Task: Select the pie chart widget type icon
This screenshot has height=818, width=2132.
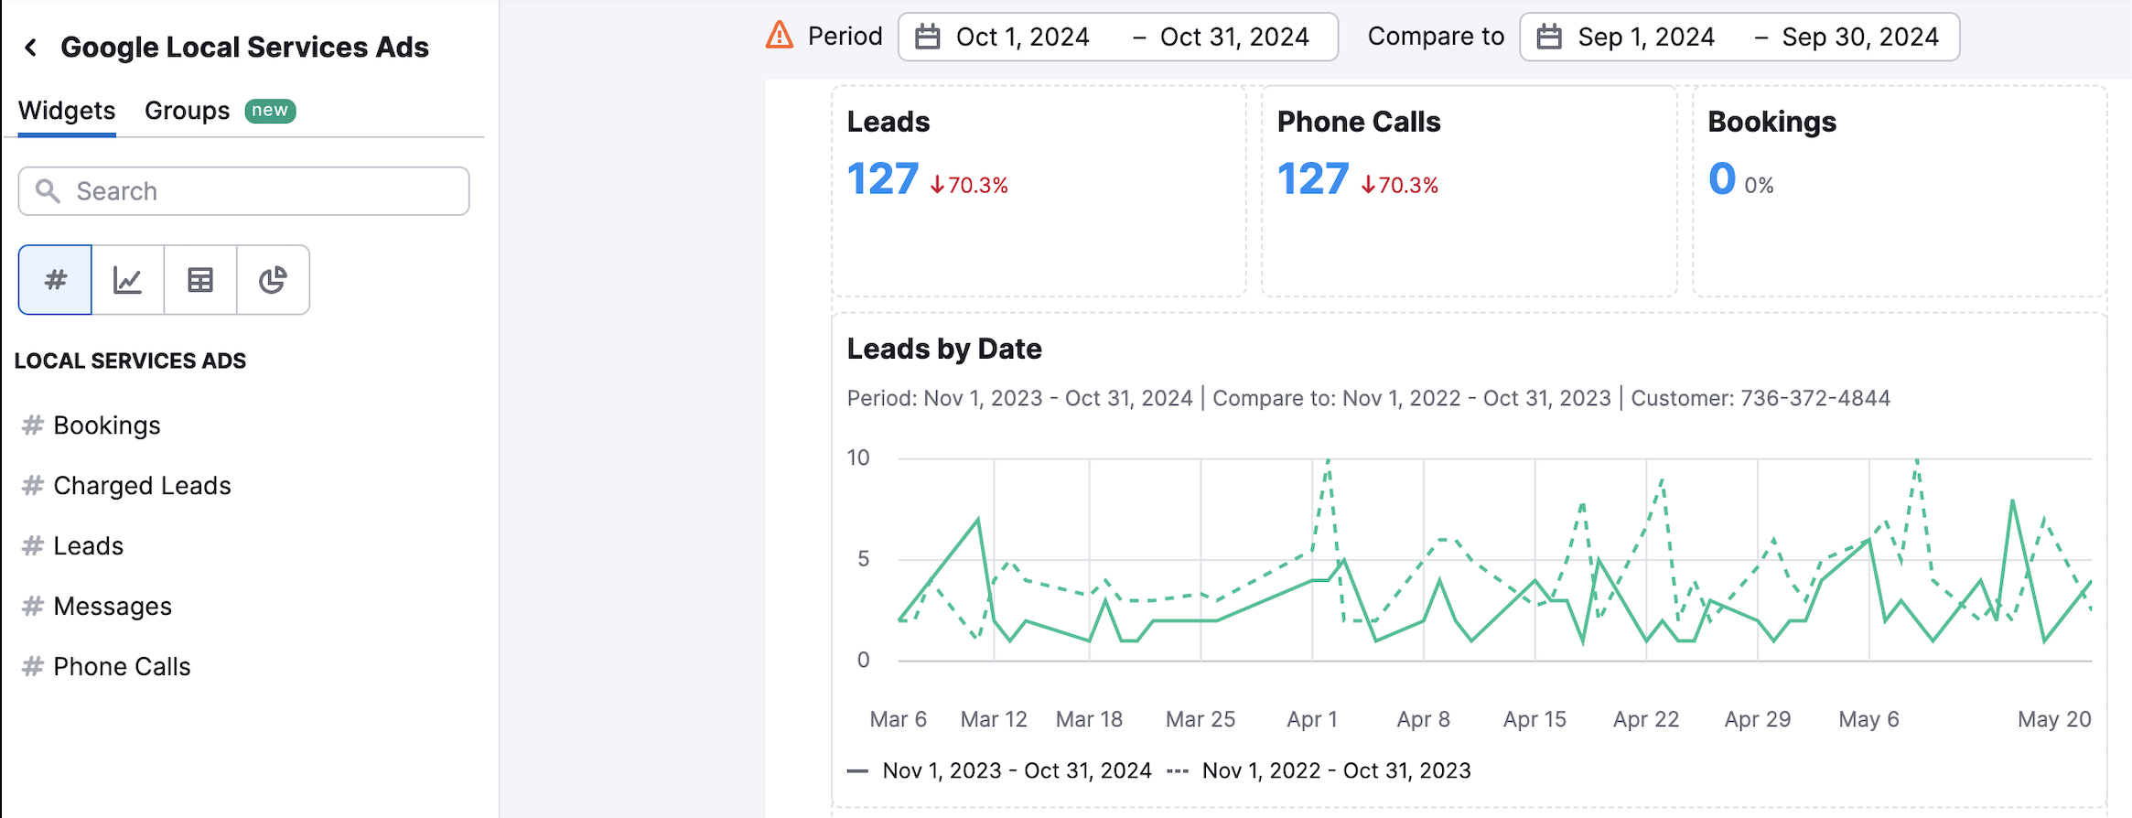Action: pyautogui.click(x=272, y=279)
